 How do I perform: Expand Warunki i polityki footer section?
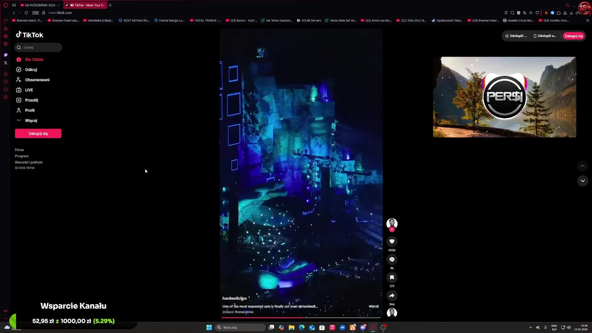[x=29, y=162]
